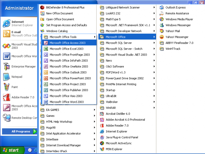The height and width of the screenshot is (154, 205).
Task: Select Adobe Reader 7.0 in left pane
Action: (20, 97)
